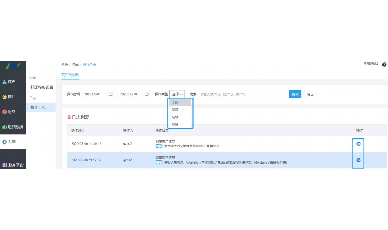Choose 新增 from the operation type list
Screen dimensions: 388x230
tap(175, 110)
